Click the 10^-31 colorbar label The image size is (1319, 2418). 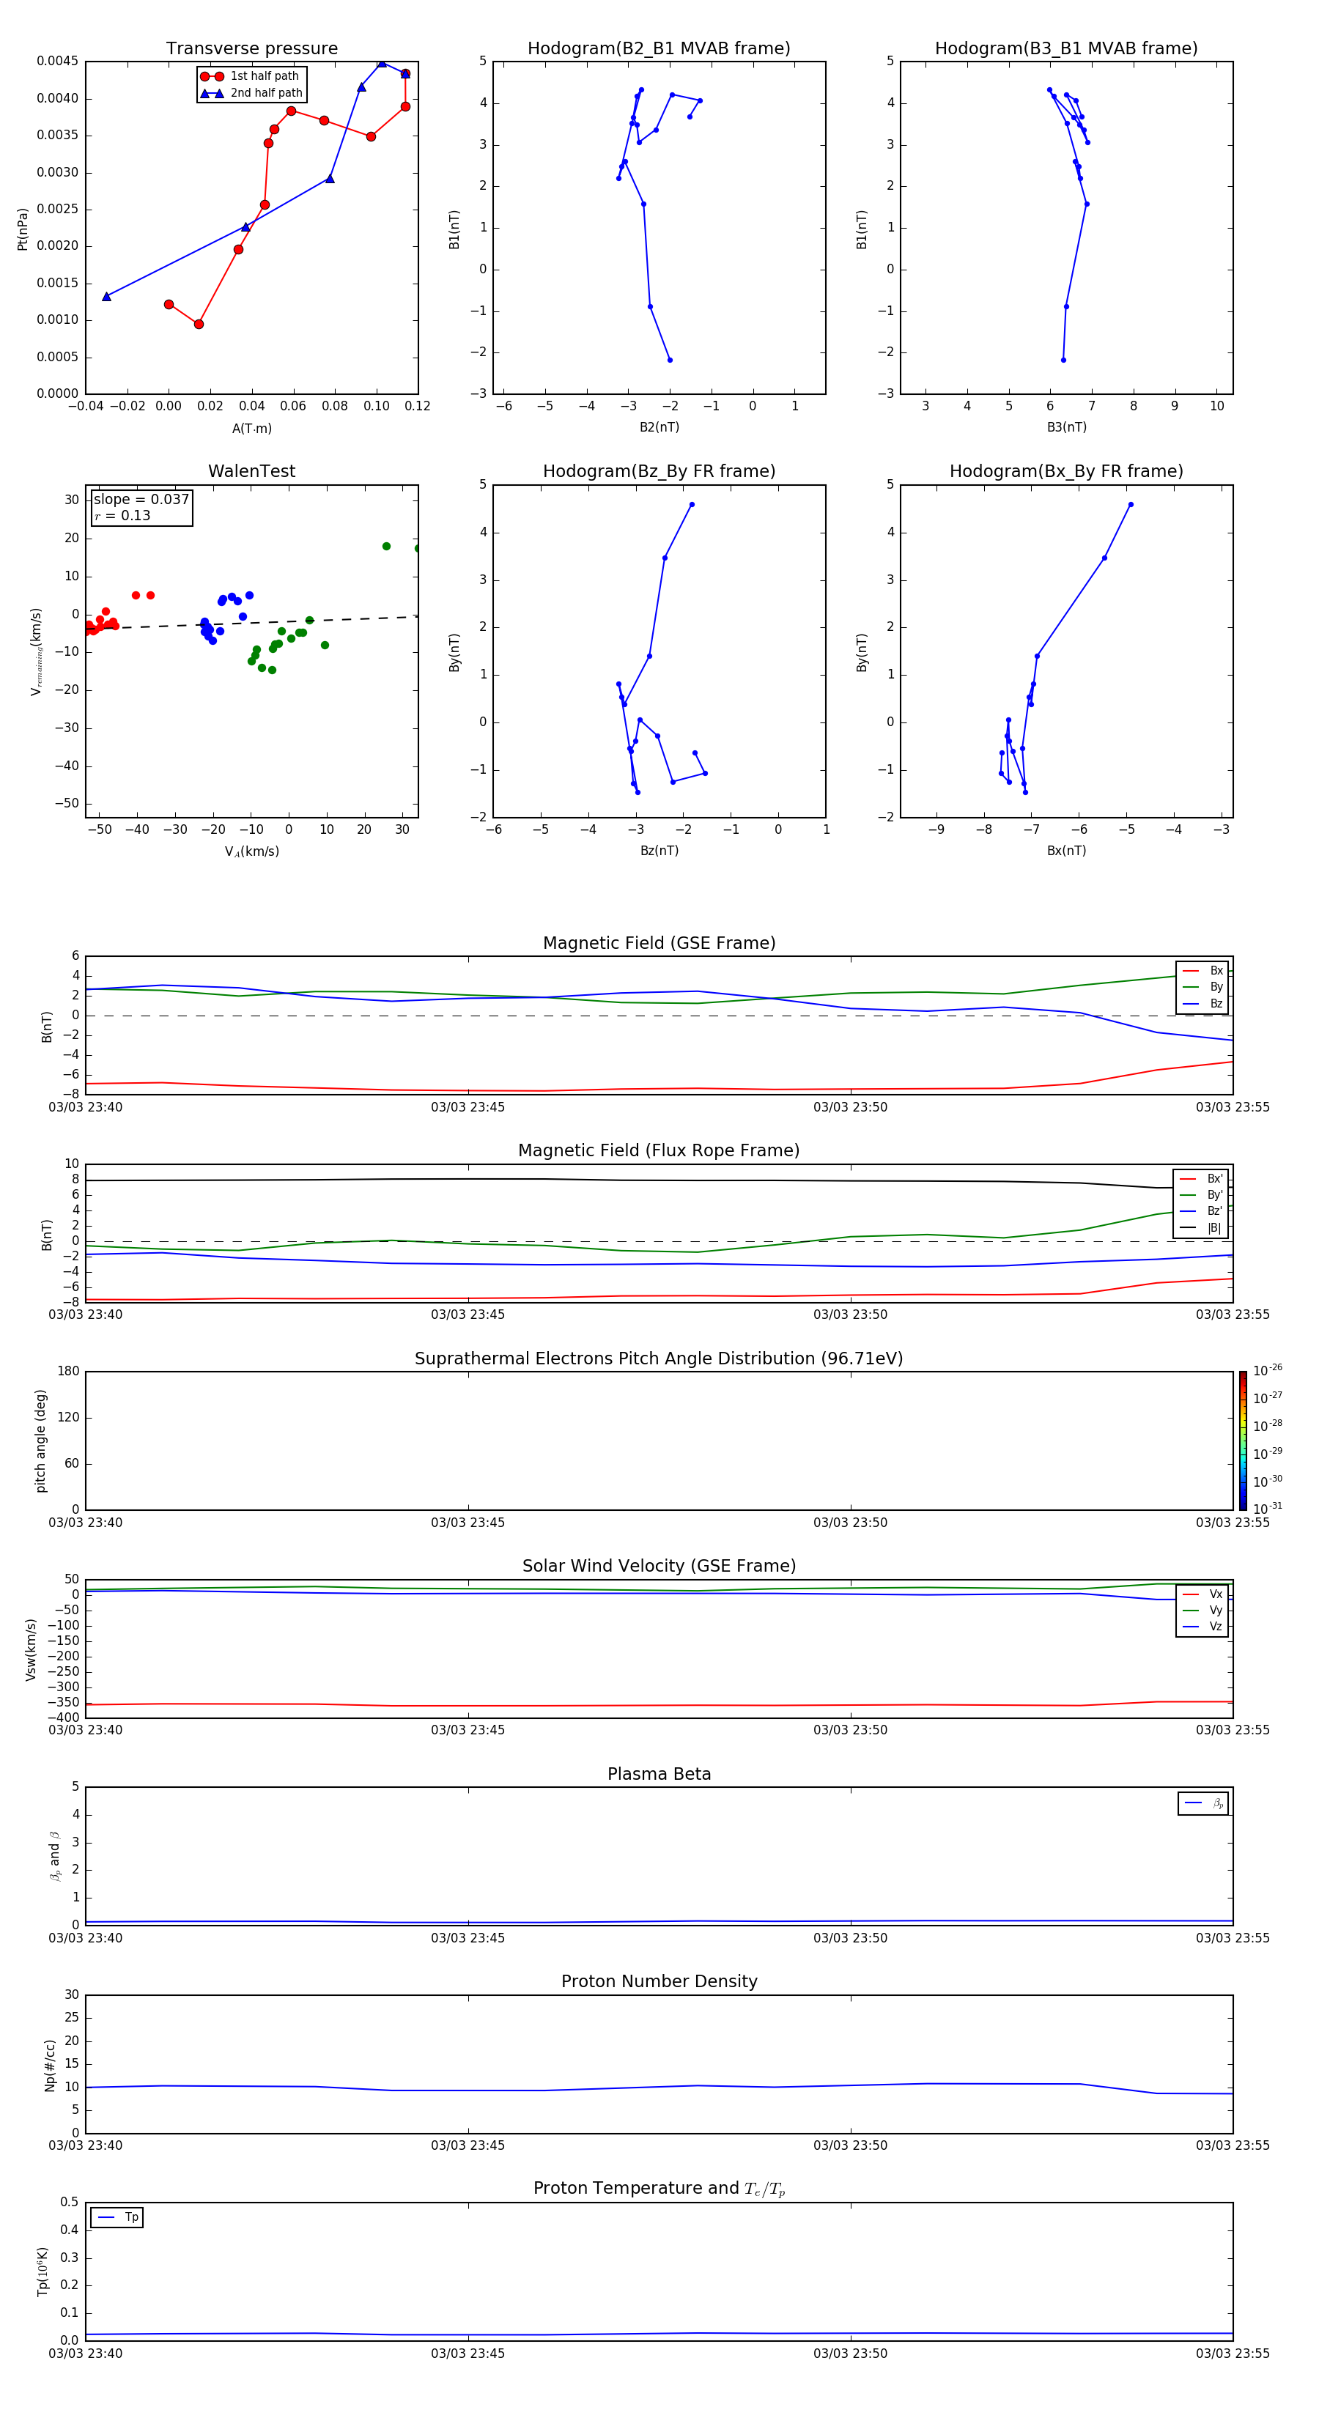(1268, 1509)
